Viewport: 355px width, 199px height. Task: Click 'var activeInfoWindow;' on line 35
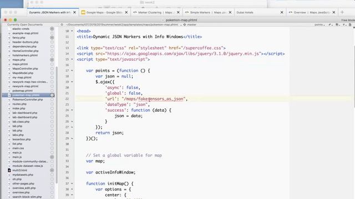(x=111, y=172)
